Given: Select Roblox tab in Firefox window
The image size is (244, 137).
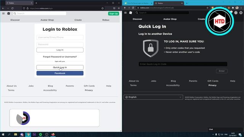Looking at the screenshot, I should [19, 3].
